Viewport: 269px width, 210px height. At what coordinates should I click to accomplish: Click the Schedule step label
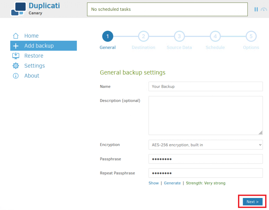click(x=215, y=48)
